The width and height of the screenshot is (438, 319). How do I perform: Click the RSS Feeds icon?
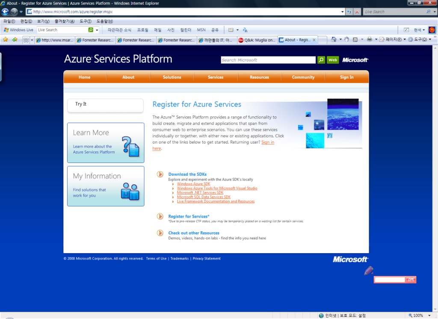pyautogui.click(x=355, y=40)
